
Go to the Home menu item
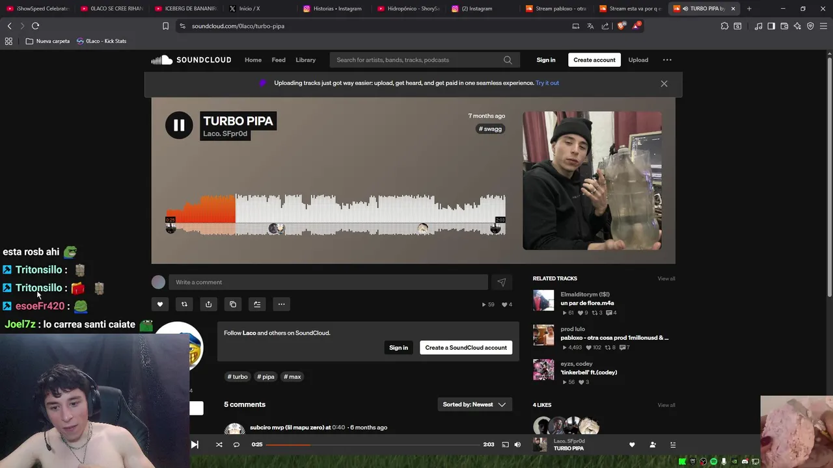pos(253,60)
